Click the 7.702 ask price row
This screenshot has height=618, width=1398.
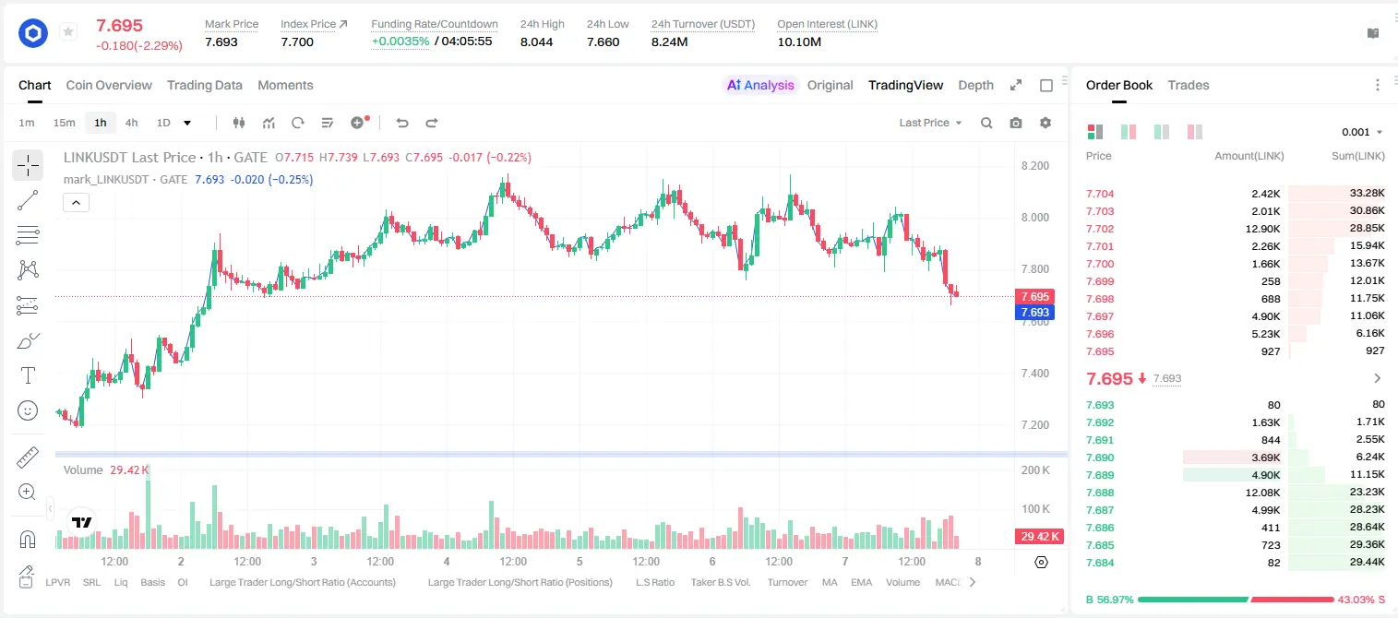click(x=1236, y=229)
